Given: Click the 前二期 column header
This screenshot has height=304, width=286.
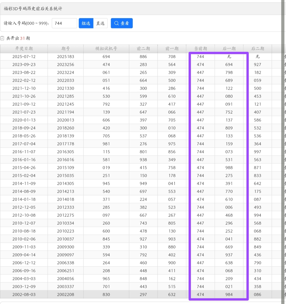Looking at the screenshot, I should (143, 49).
